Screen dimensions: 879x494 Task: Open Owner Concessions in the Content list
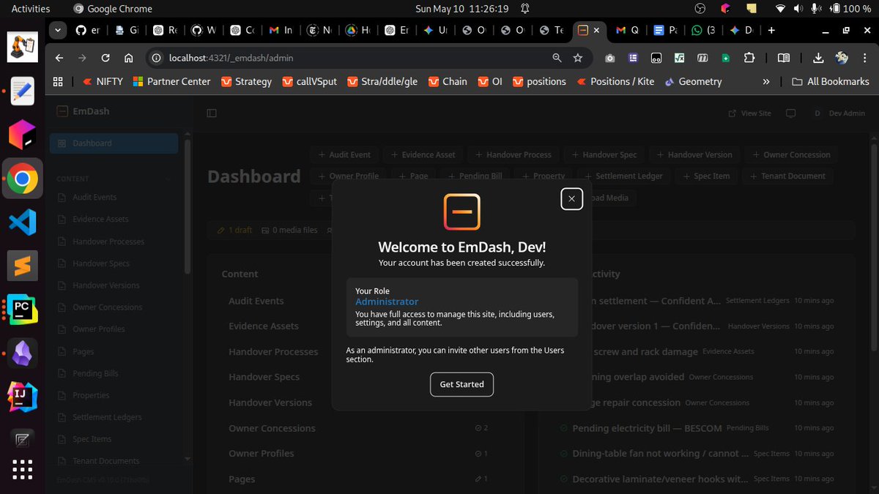(x=272, y=428)
